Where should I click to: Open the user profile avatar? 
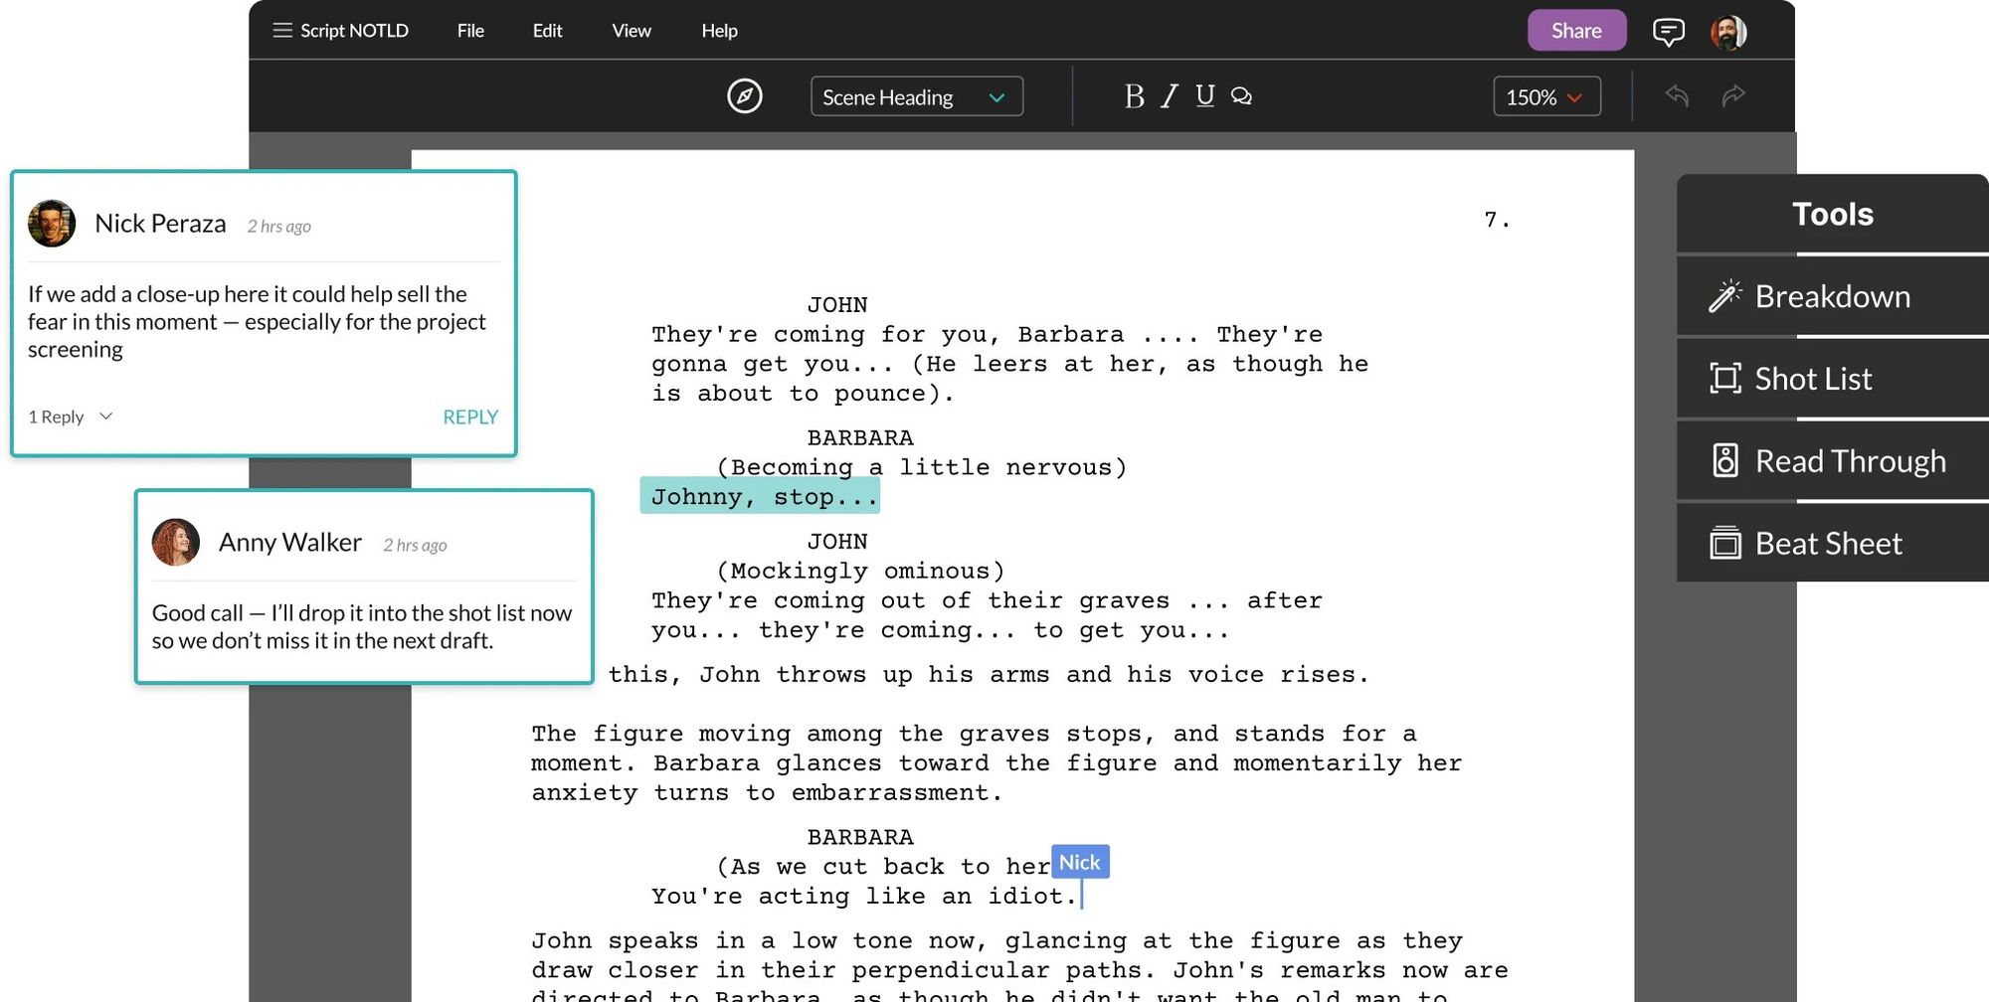(x=1728, y=32)
